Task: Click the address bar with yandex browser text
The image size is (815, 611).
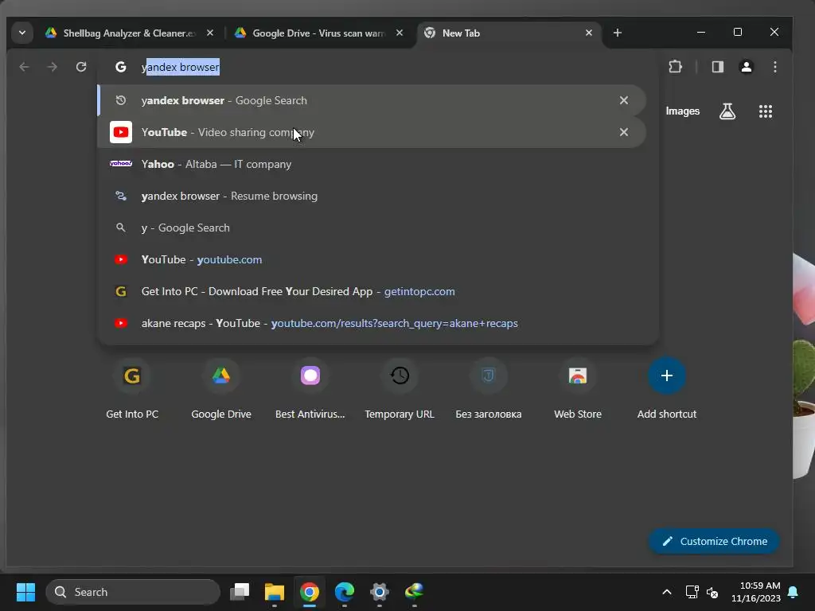Action: click(x=380, y=67)
